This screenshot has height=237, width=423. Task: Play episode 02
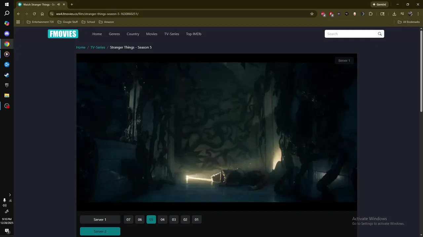point(185,220)
